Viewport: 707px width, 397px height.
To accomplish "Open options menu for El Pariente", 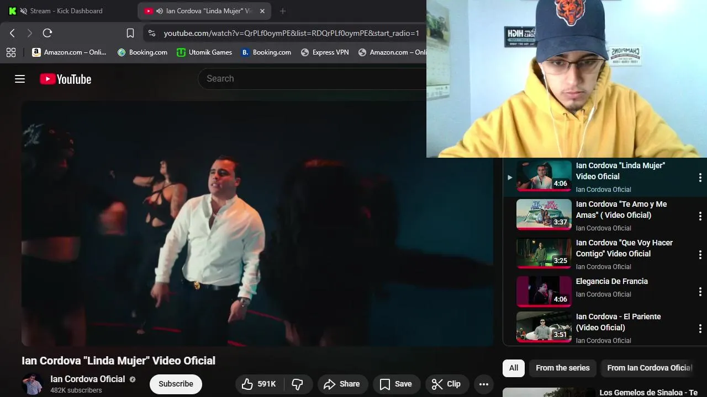I will click(700, 329).
